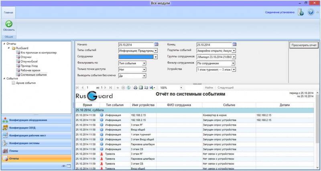321x171 pixels.
Task: Click the green Обновить refresh icon
Action: [x=8, y=24]
